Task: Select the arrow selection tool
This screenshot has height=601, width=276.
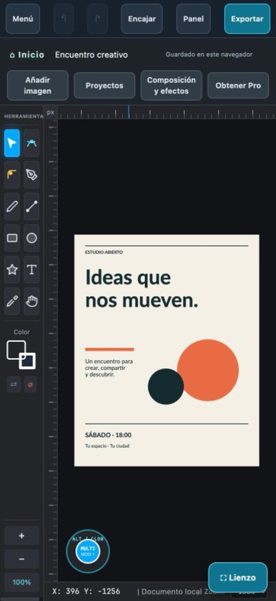Action: coord(12,143)
